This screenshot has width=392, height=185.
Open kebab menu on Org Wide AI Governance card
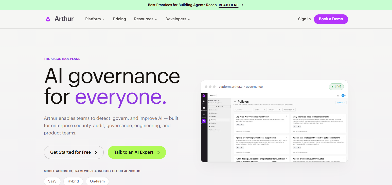click(x=287, y=117)
